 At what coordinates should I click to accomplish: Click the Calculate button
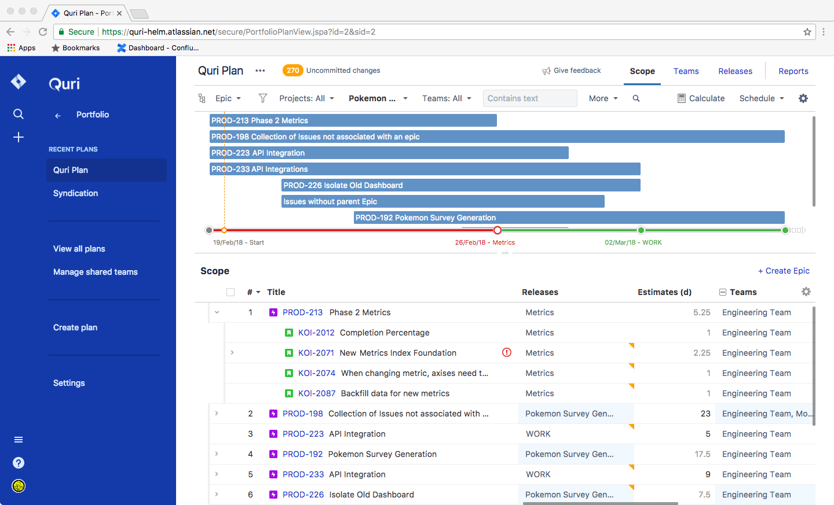(701, 98)
